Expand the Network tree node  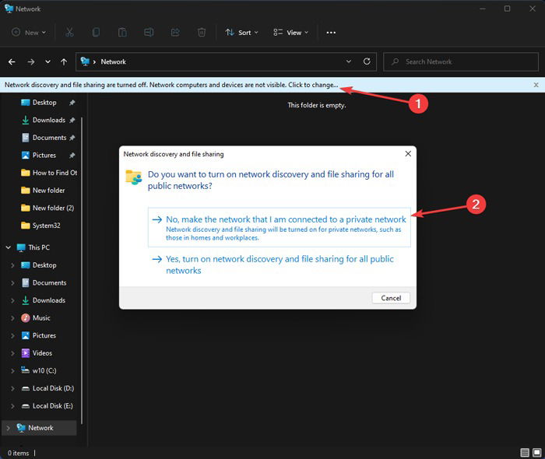tap(8, 428)
